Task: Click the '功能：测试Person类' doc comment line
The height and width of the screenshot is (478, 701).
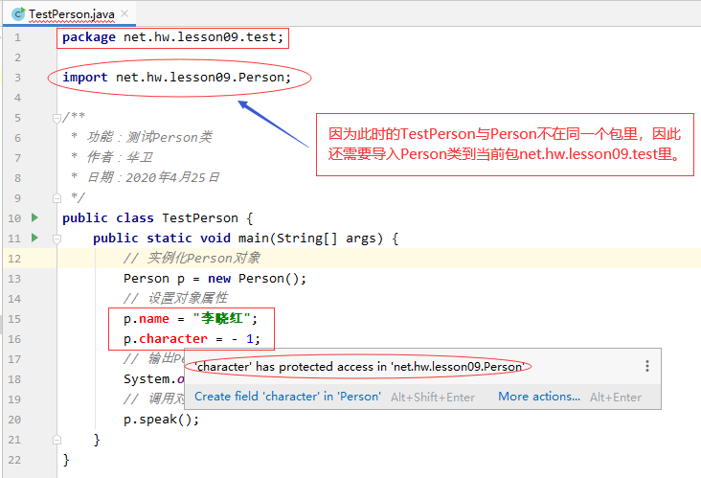Action: [148, 137]
